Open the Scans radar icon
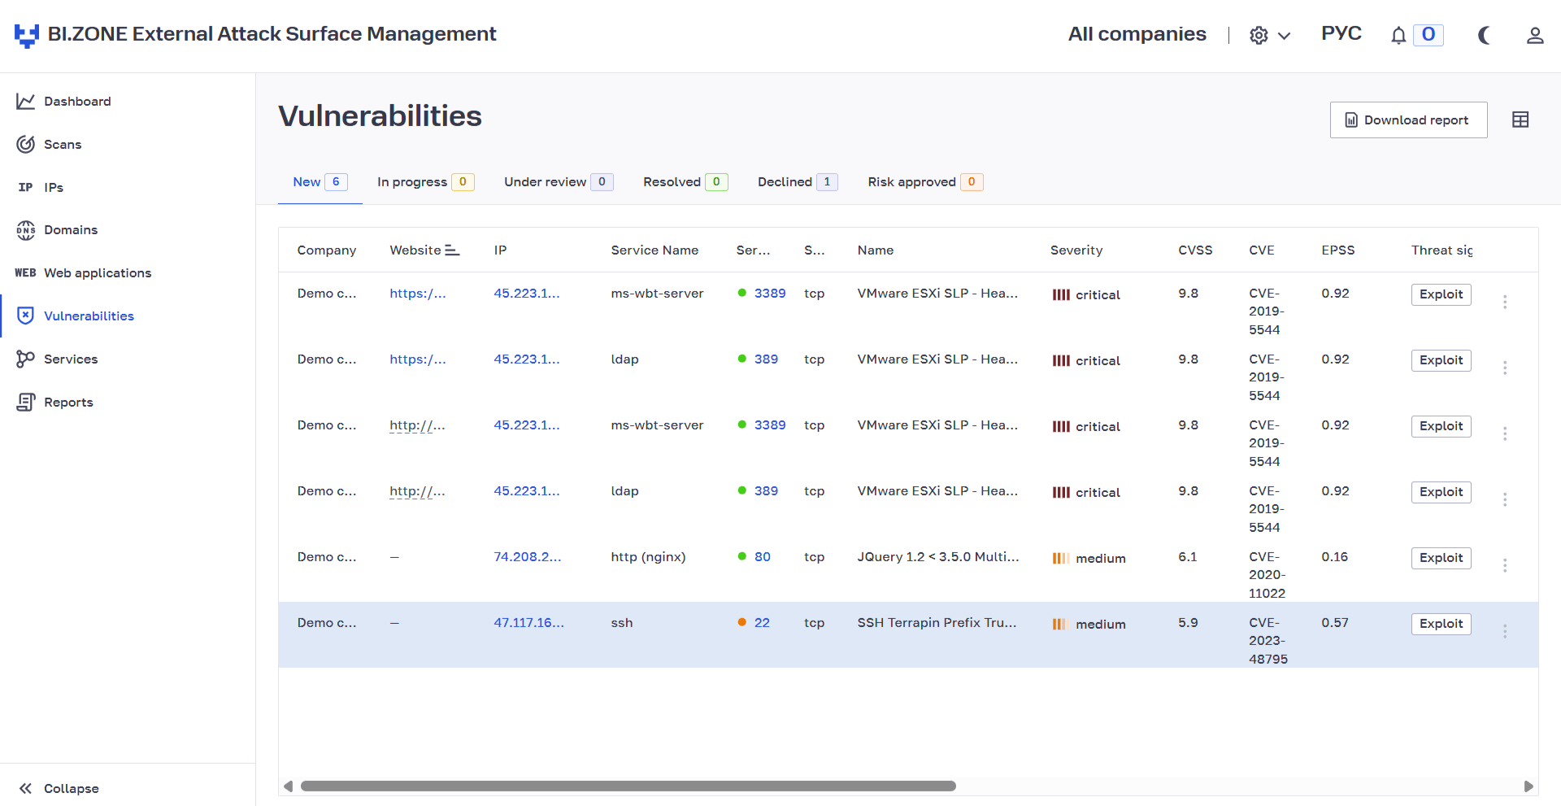1561x806 pixels. pyautogui.click(x=26, y=144)
